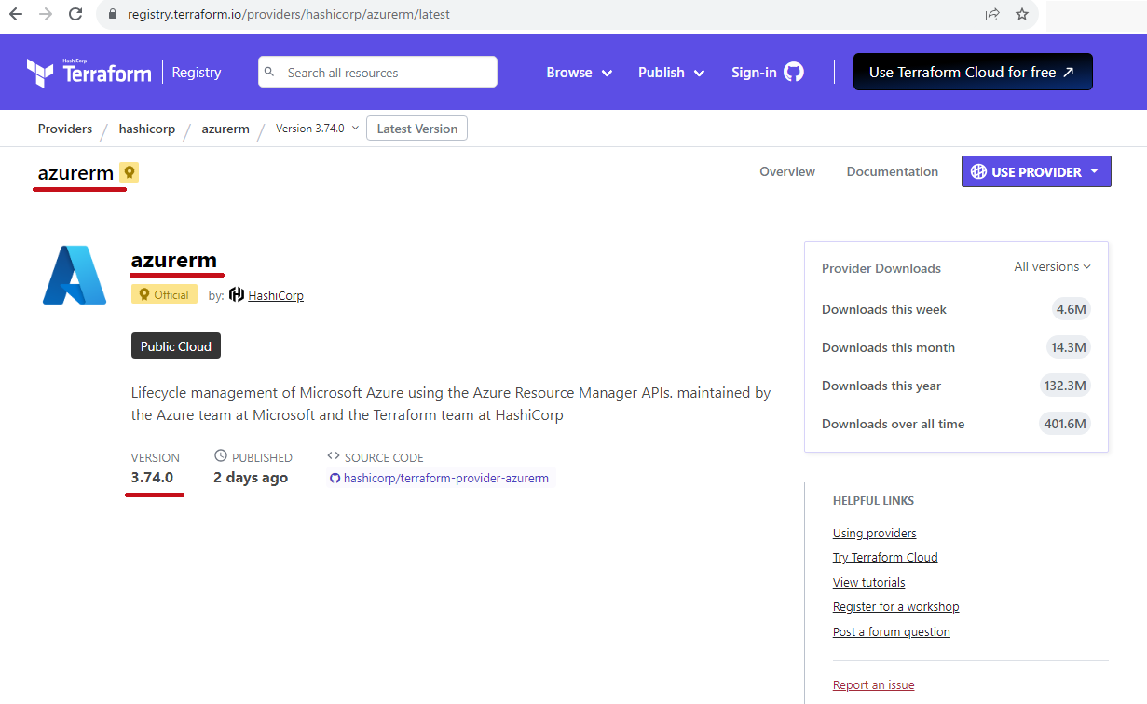
Task: Focus the Search all resources field
Action: tap(377, 73)
